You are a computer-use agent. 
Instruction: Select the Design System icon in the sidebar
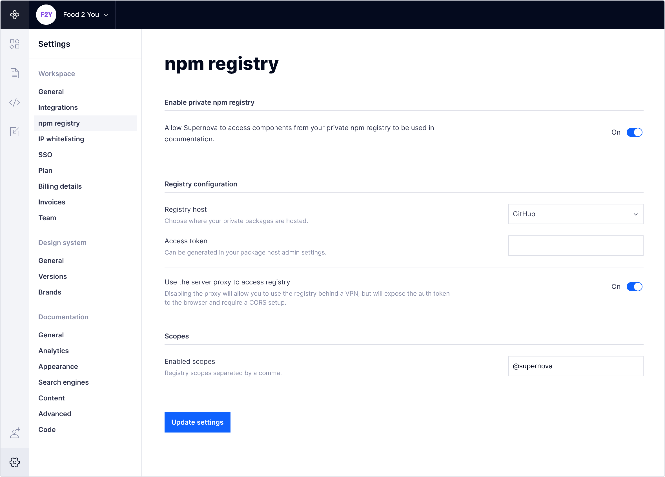pyautogui.click(x=15, y=44)
